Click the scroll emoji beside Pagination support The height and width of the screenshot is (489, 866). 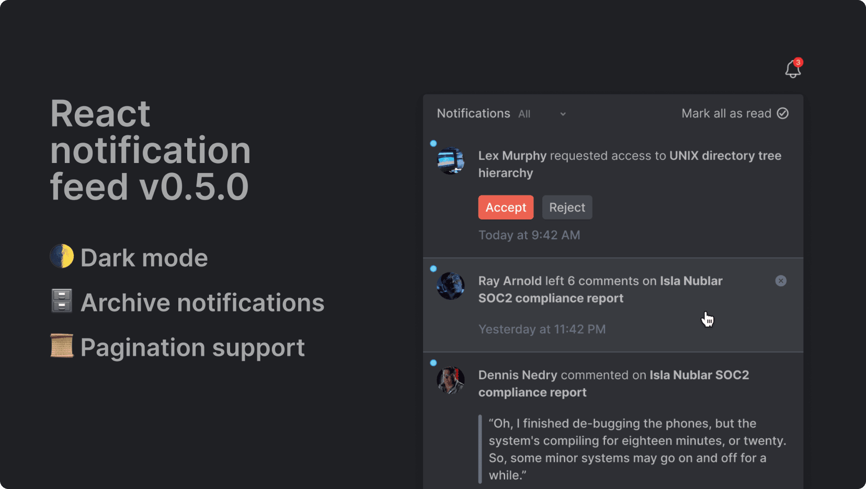[62, 346]
